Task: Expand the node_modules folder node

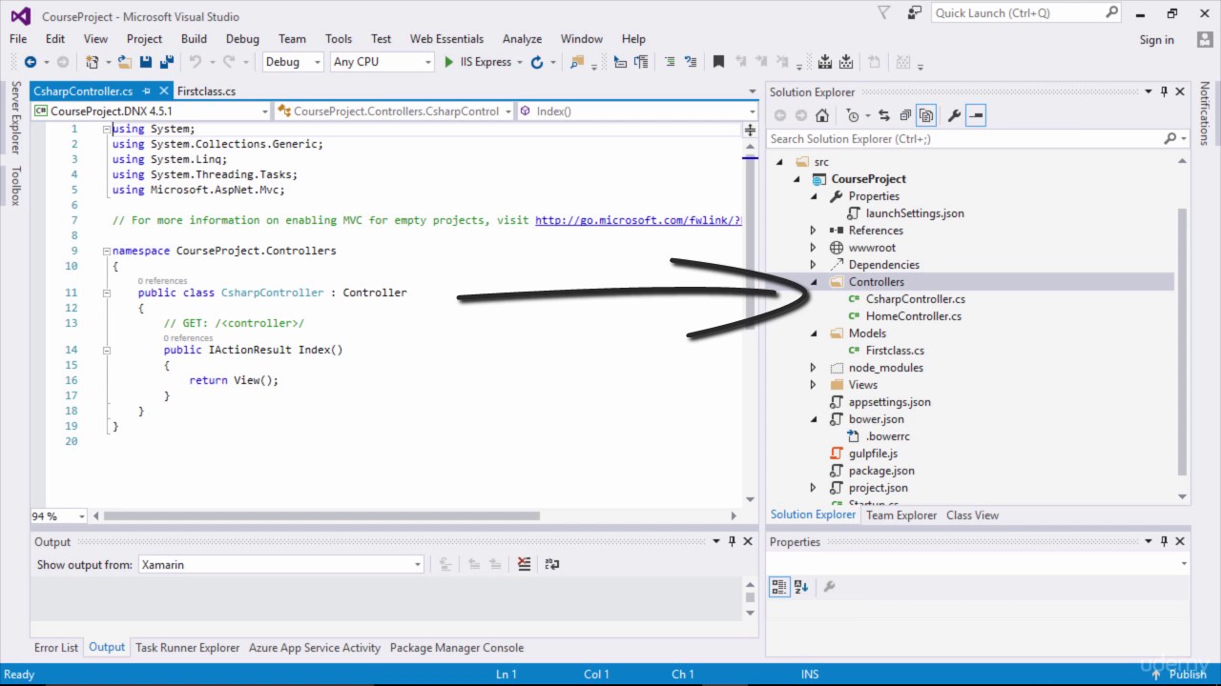Action: 814,368
